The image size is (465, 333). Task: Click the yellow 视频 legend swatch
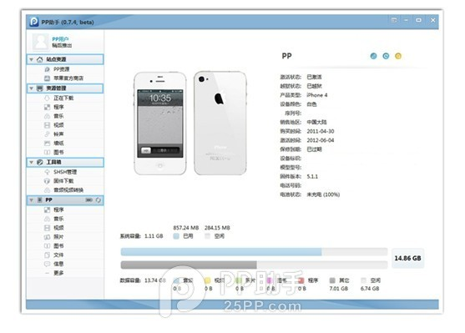point(207,280)
